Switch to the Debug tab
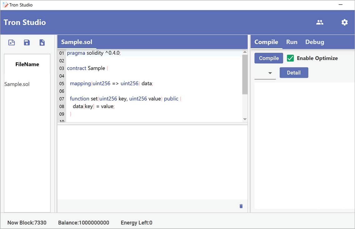Viewport: 355px width, 229px height. point(314,42)
